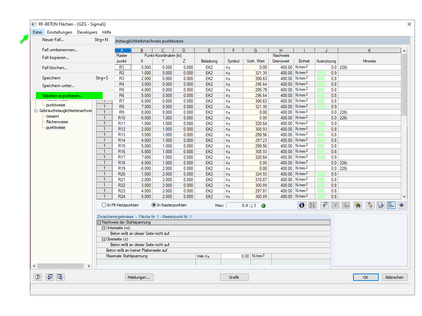Select the 'In Rasterpunkten' radio button
Viewport: 422px width, 316px height.
(154, 205)
